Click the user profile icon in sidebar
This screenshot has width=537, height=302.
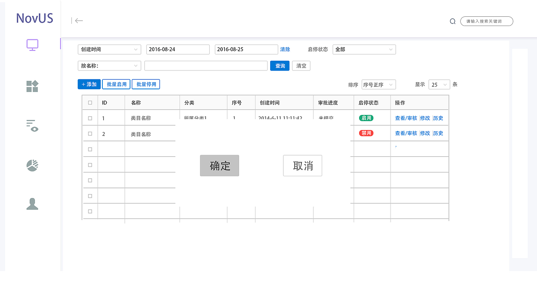click(32, 204)
